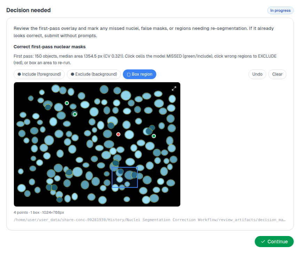
Task: Select Exclude (background) mode
Action: point(94,74)
